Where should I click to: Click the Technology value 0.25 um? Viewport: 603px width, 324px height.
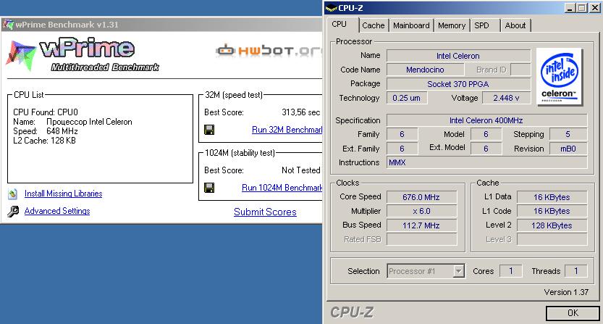click(x=407, y=98)
